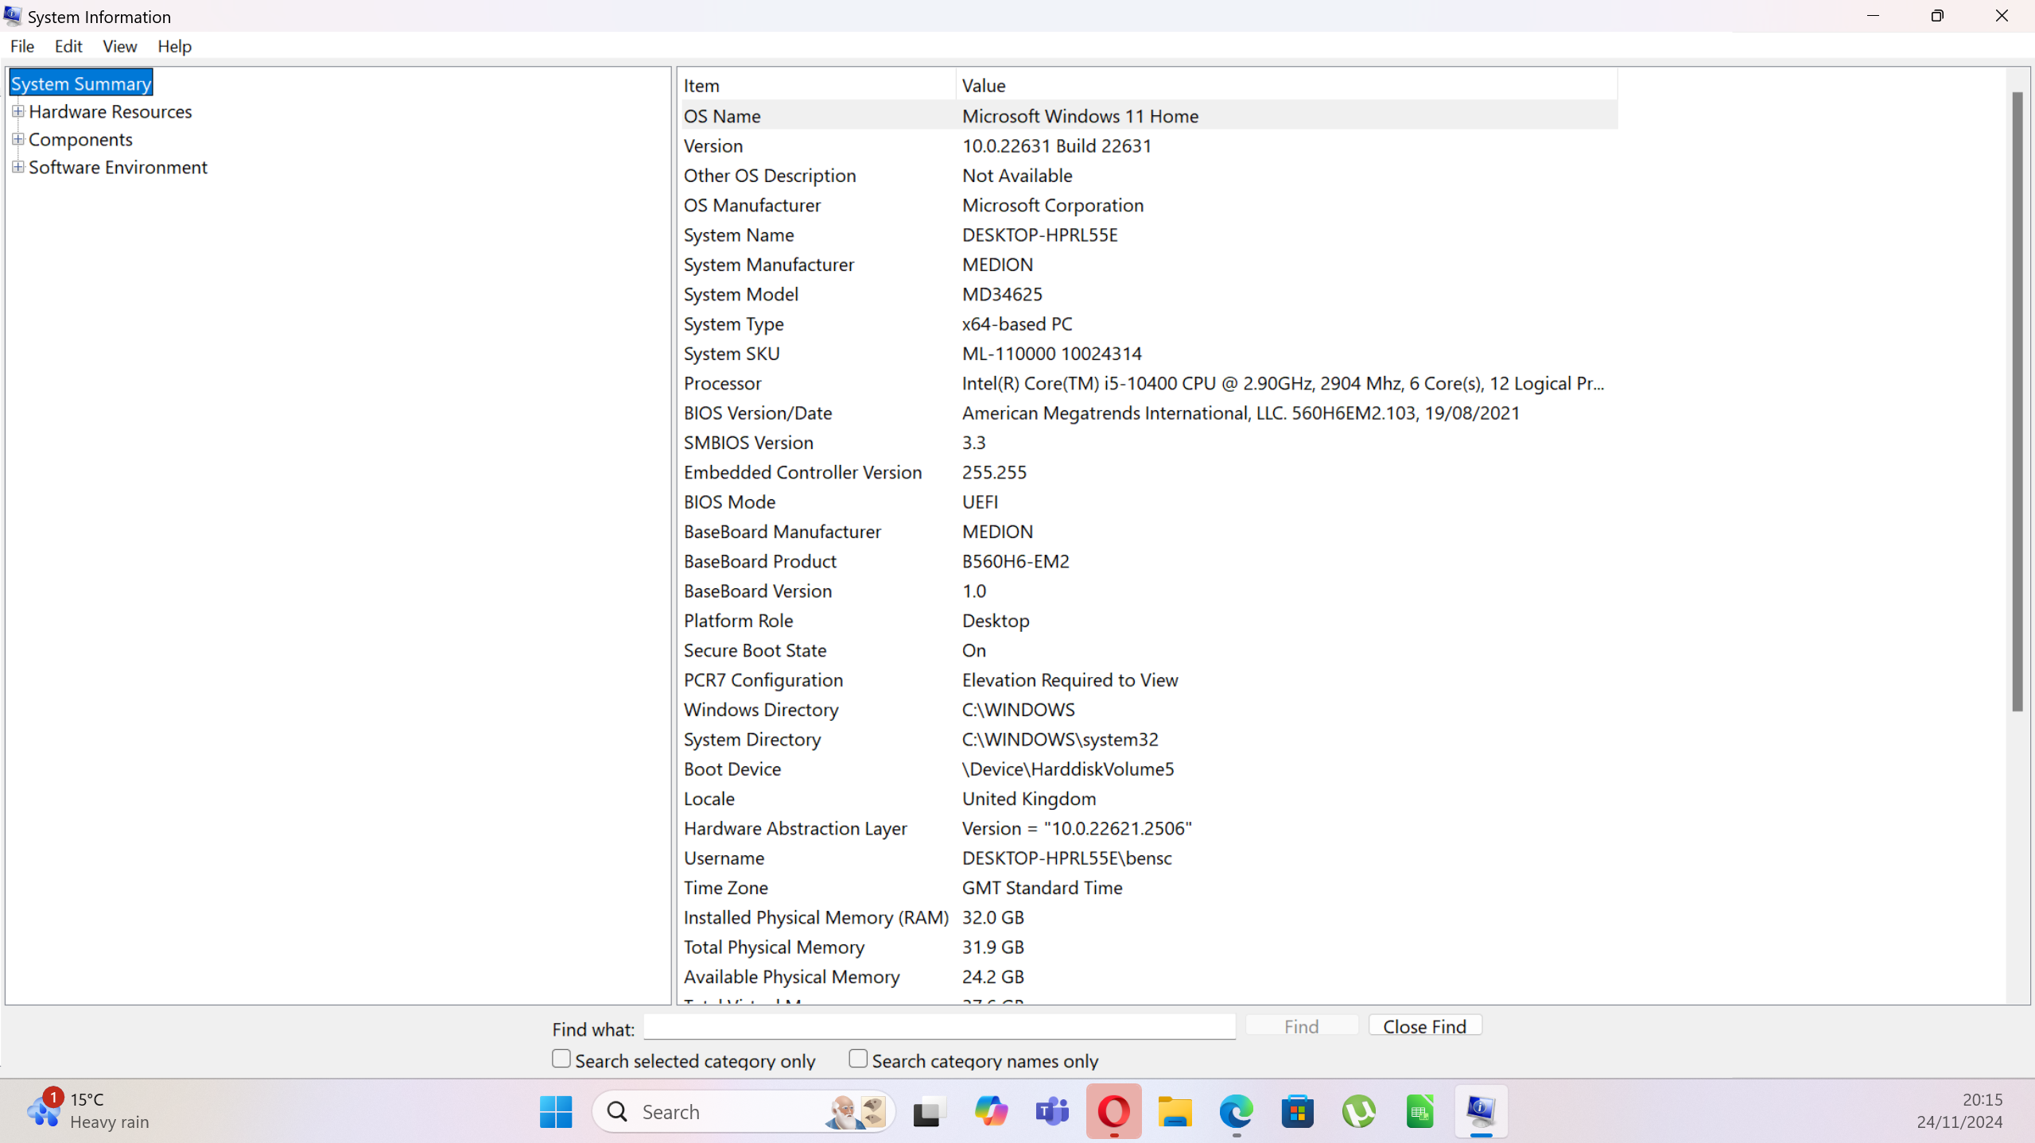2035x1143 pixels.
Task: Open the View menu
Action: (x=118, y=46)
